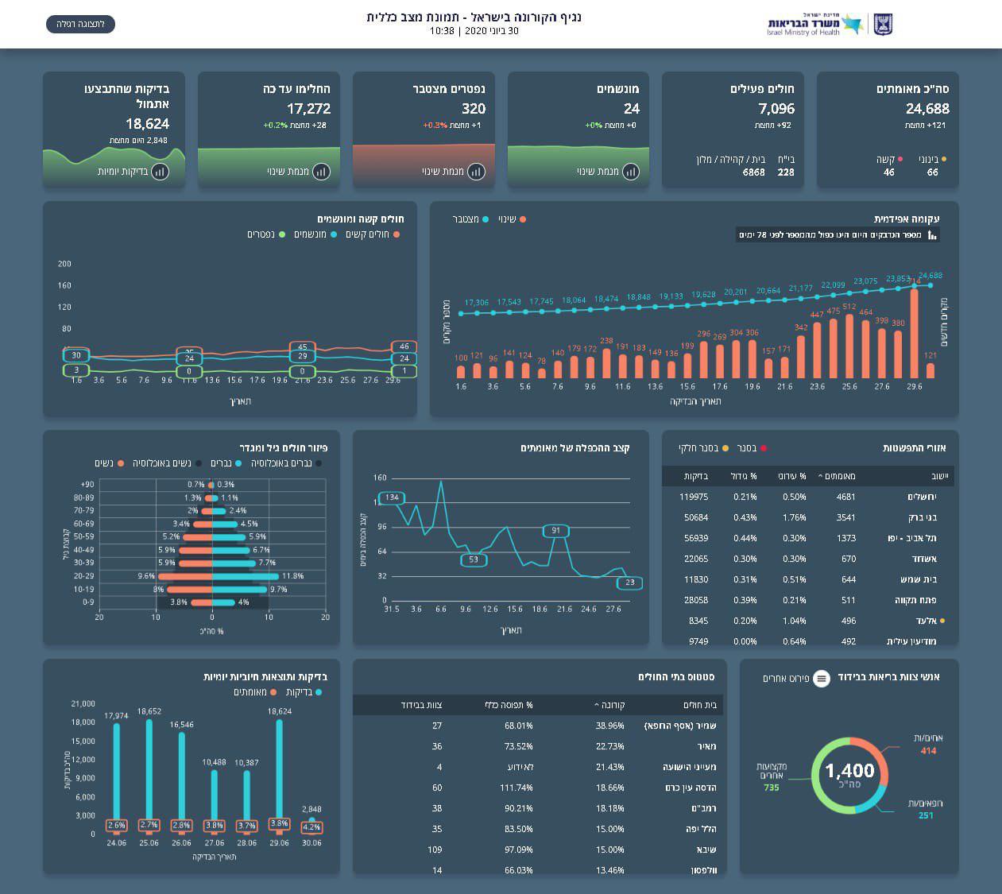The width and height of the screenshot is (1002, 894).
Task: Toggle נפטרים legend in severe patients chart
Action: 281,234
